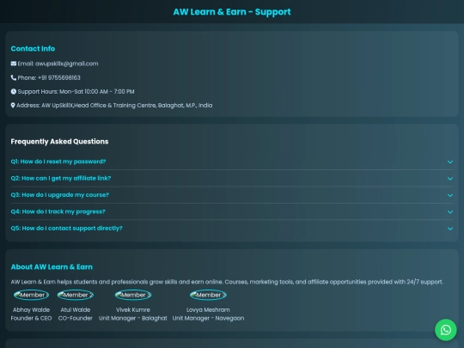Click the support hours clock icon
Image resolution: width=464 pixels, height=348 pixels.
(14, 91)
